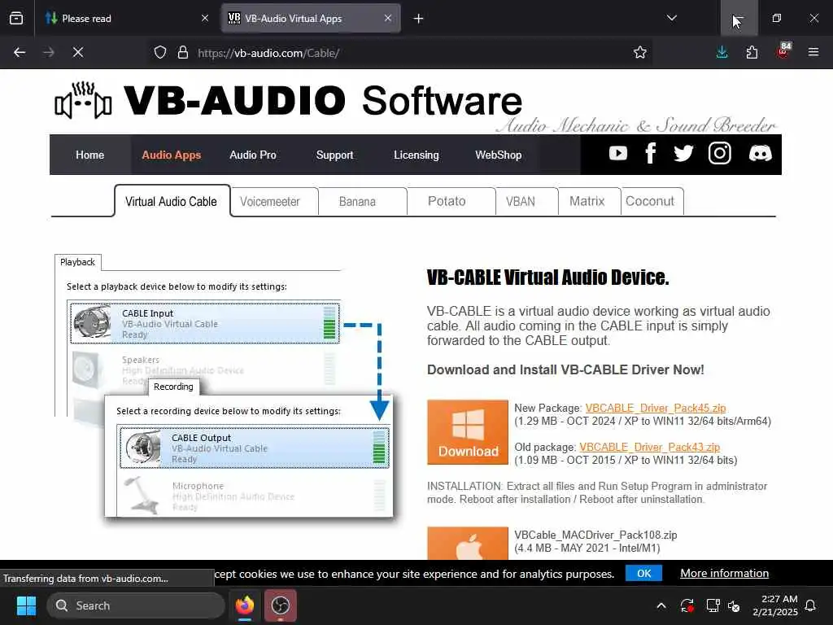Viewport: 833px width, 625px height.
Task: Go back to previous page
Action: tap(20, 53)
